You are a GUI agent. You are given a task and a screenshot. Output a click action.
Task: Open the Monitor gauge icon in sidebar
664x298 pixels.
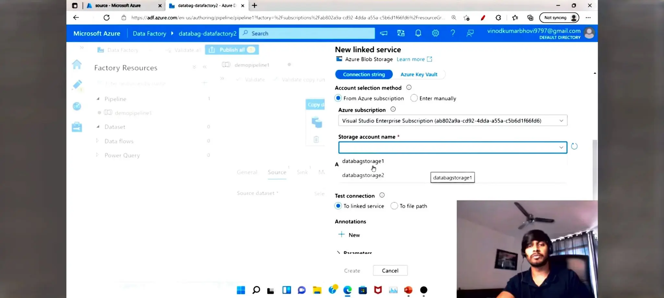click(77, 106)
